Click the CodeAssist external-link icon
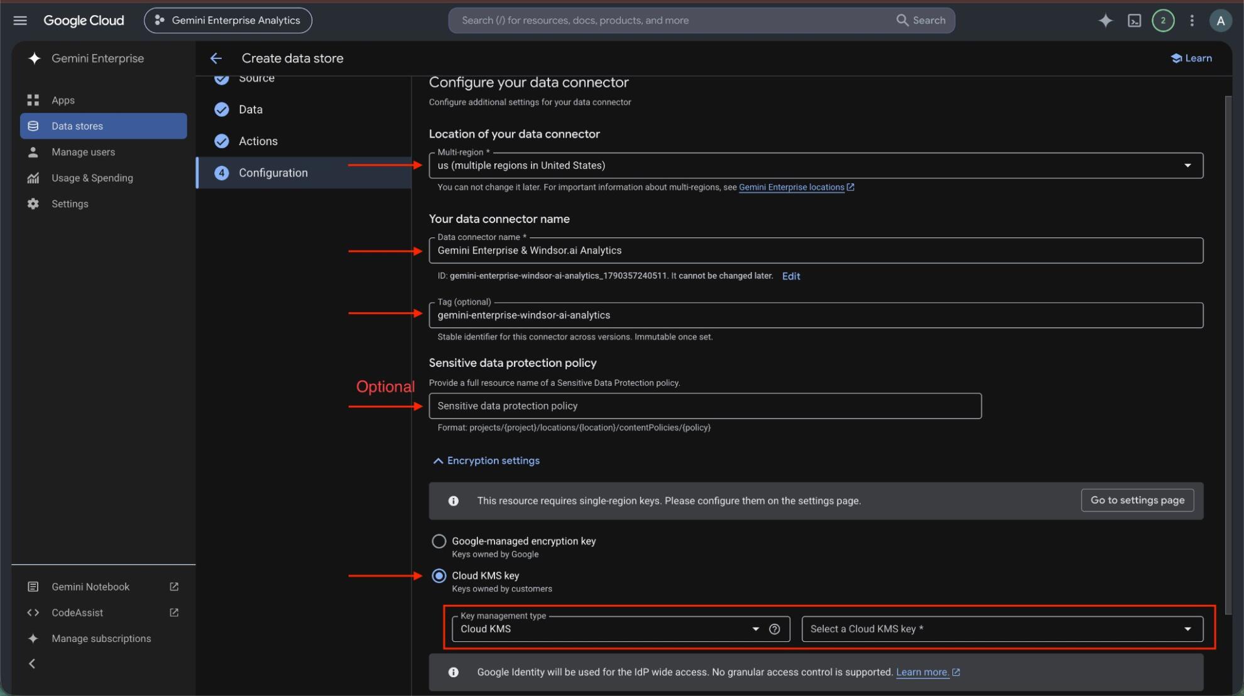Screen dimensions: 1244x696 pos(174,612)
